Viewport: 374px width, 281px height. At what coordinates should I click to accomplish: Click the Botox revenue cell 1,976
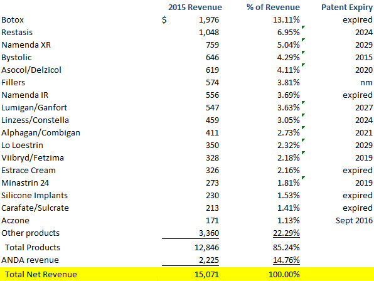209,20
